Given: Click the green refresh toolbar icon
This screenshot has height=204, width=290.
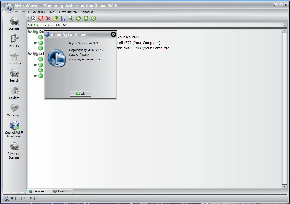Looking at the screenshot, I should 93,18.
